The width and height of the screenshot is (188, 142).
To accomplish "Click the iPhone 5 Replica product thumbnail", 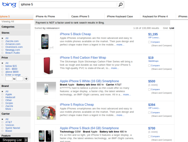I will click(x=46, y=112).
